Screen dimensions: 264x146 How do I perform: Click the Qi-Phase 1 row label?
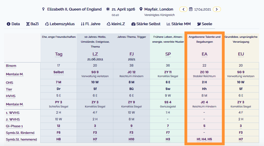point(14,126)
